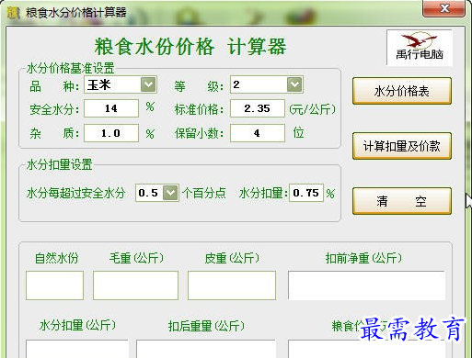Screen dimensions: 472x358
Task: Click the app icon in title bar
Action: coord(14,13)
